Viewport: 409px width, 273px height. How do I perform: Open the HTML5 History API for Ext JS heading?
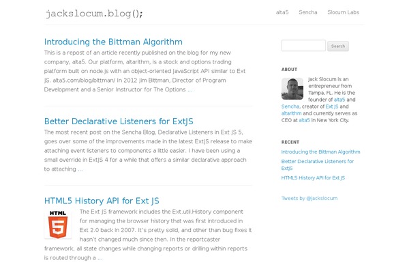(x=102, y=201)
